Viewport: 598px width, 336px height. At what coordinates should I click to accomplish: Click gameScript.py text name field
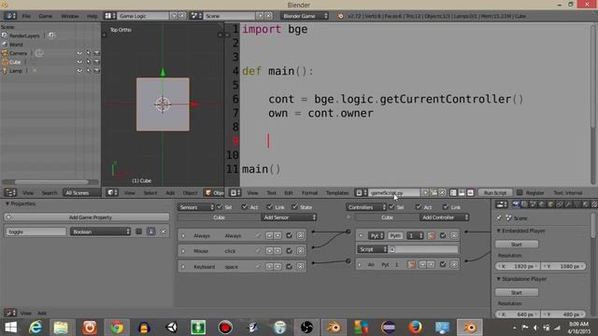394,193
